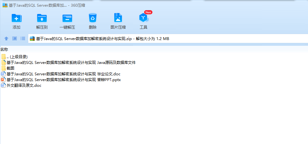The image size is (308, 144).
Task: Click the '删除' toolbar label
Action: [x=93, y=27]
